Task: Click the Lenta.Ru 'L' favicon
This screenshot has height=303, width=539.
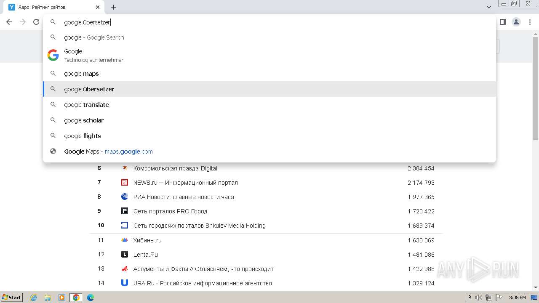Action: coord(125,254)
